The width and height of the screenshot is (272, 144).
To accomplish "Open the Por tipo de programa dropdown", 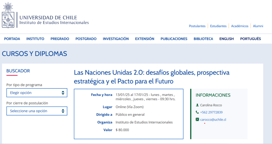I will pos(37,93).
